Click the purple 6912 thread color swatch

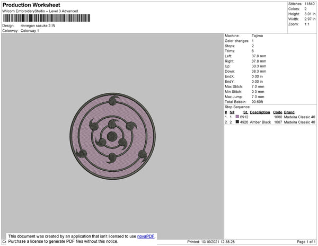click(x=237, y=117)
